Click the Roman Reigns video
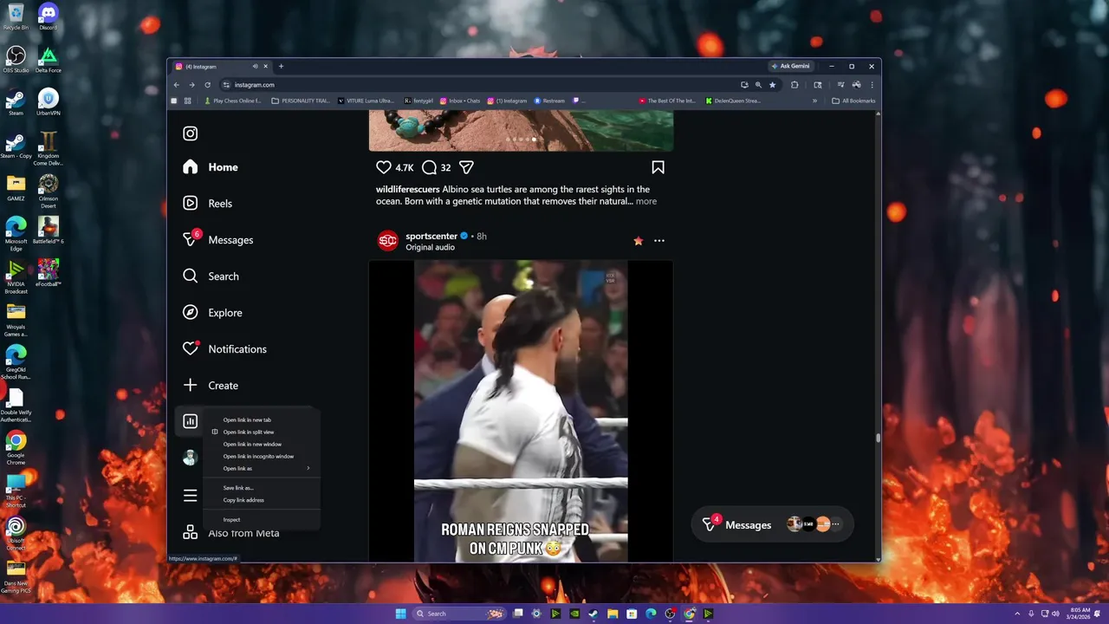Image resolution: width=1109 pixels, height=624 pixels. 521,412
